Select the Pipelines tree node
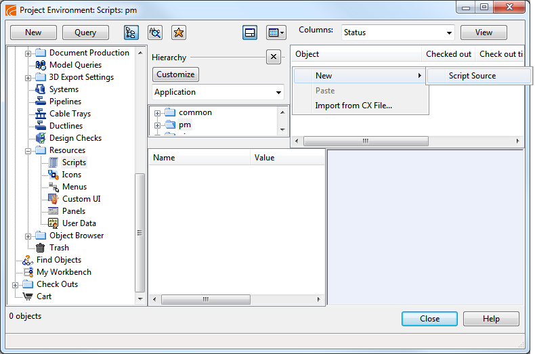The width and height of the screenshot is (535, 354). [x=65, y=102]
